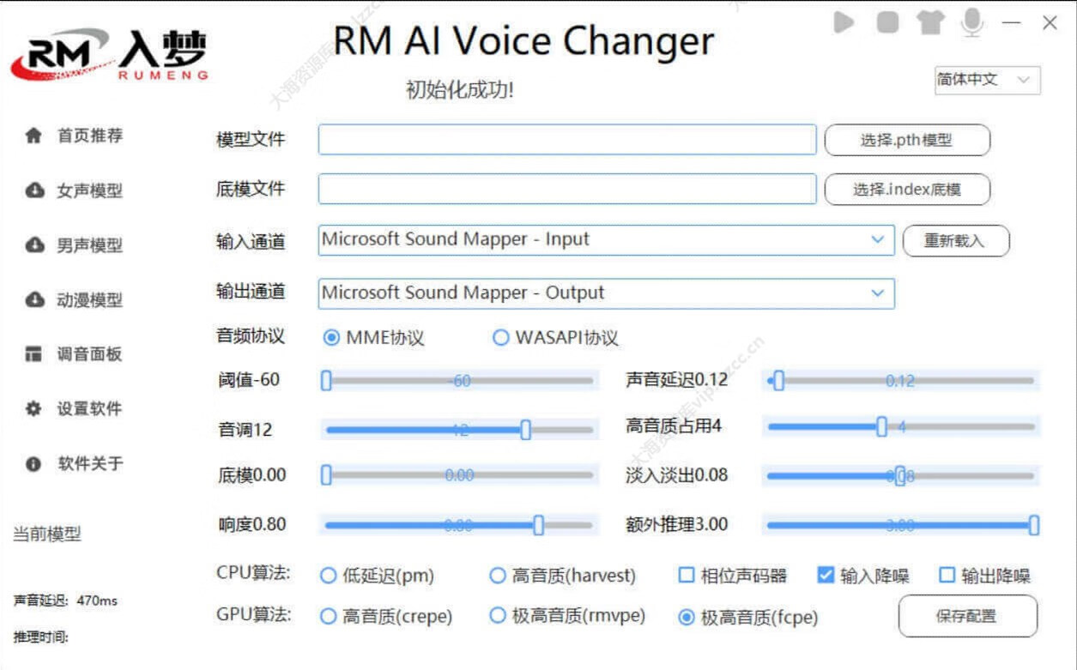Click the 推理时间 label in sidebar

pyautogui.click(x=40, y=637)
